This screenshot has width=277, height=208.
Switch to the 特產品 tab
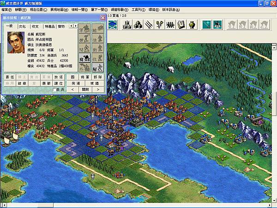coord(50,26)
